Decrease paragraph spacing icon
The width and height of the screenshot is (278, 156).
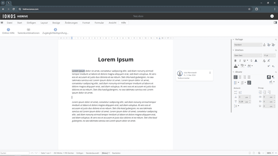point(240,92)
